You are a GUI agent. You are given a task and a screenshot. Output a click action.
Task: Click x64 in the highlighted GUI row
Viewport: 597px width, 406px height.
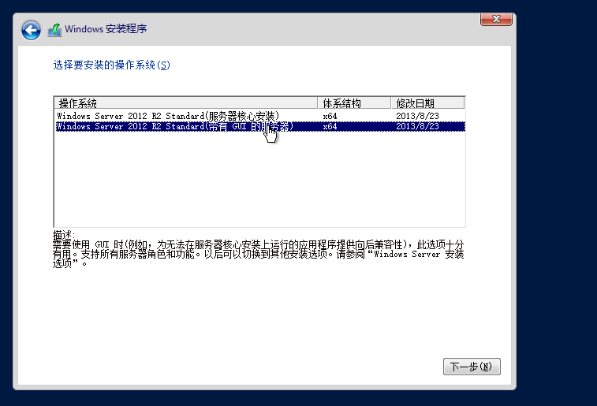330,126
